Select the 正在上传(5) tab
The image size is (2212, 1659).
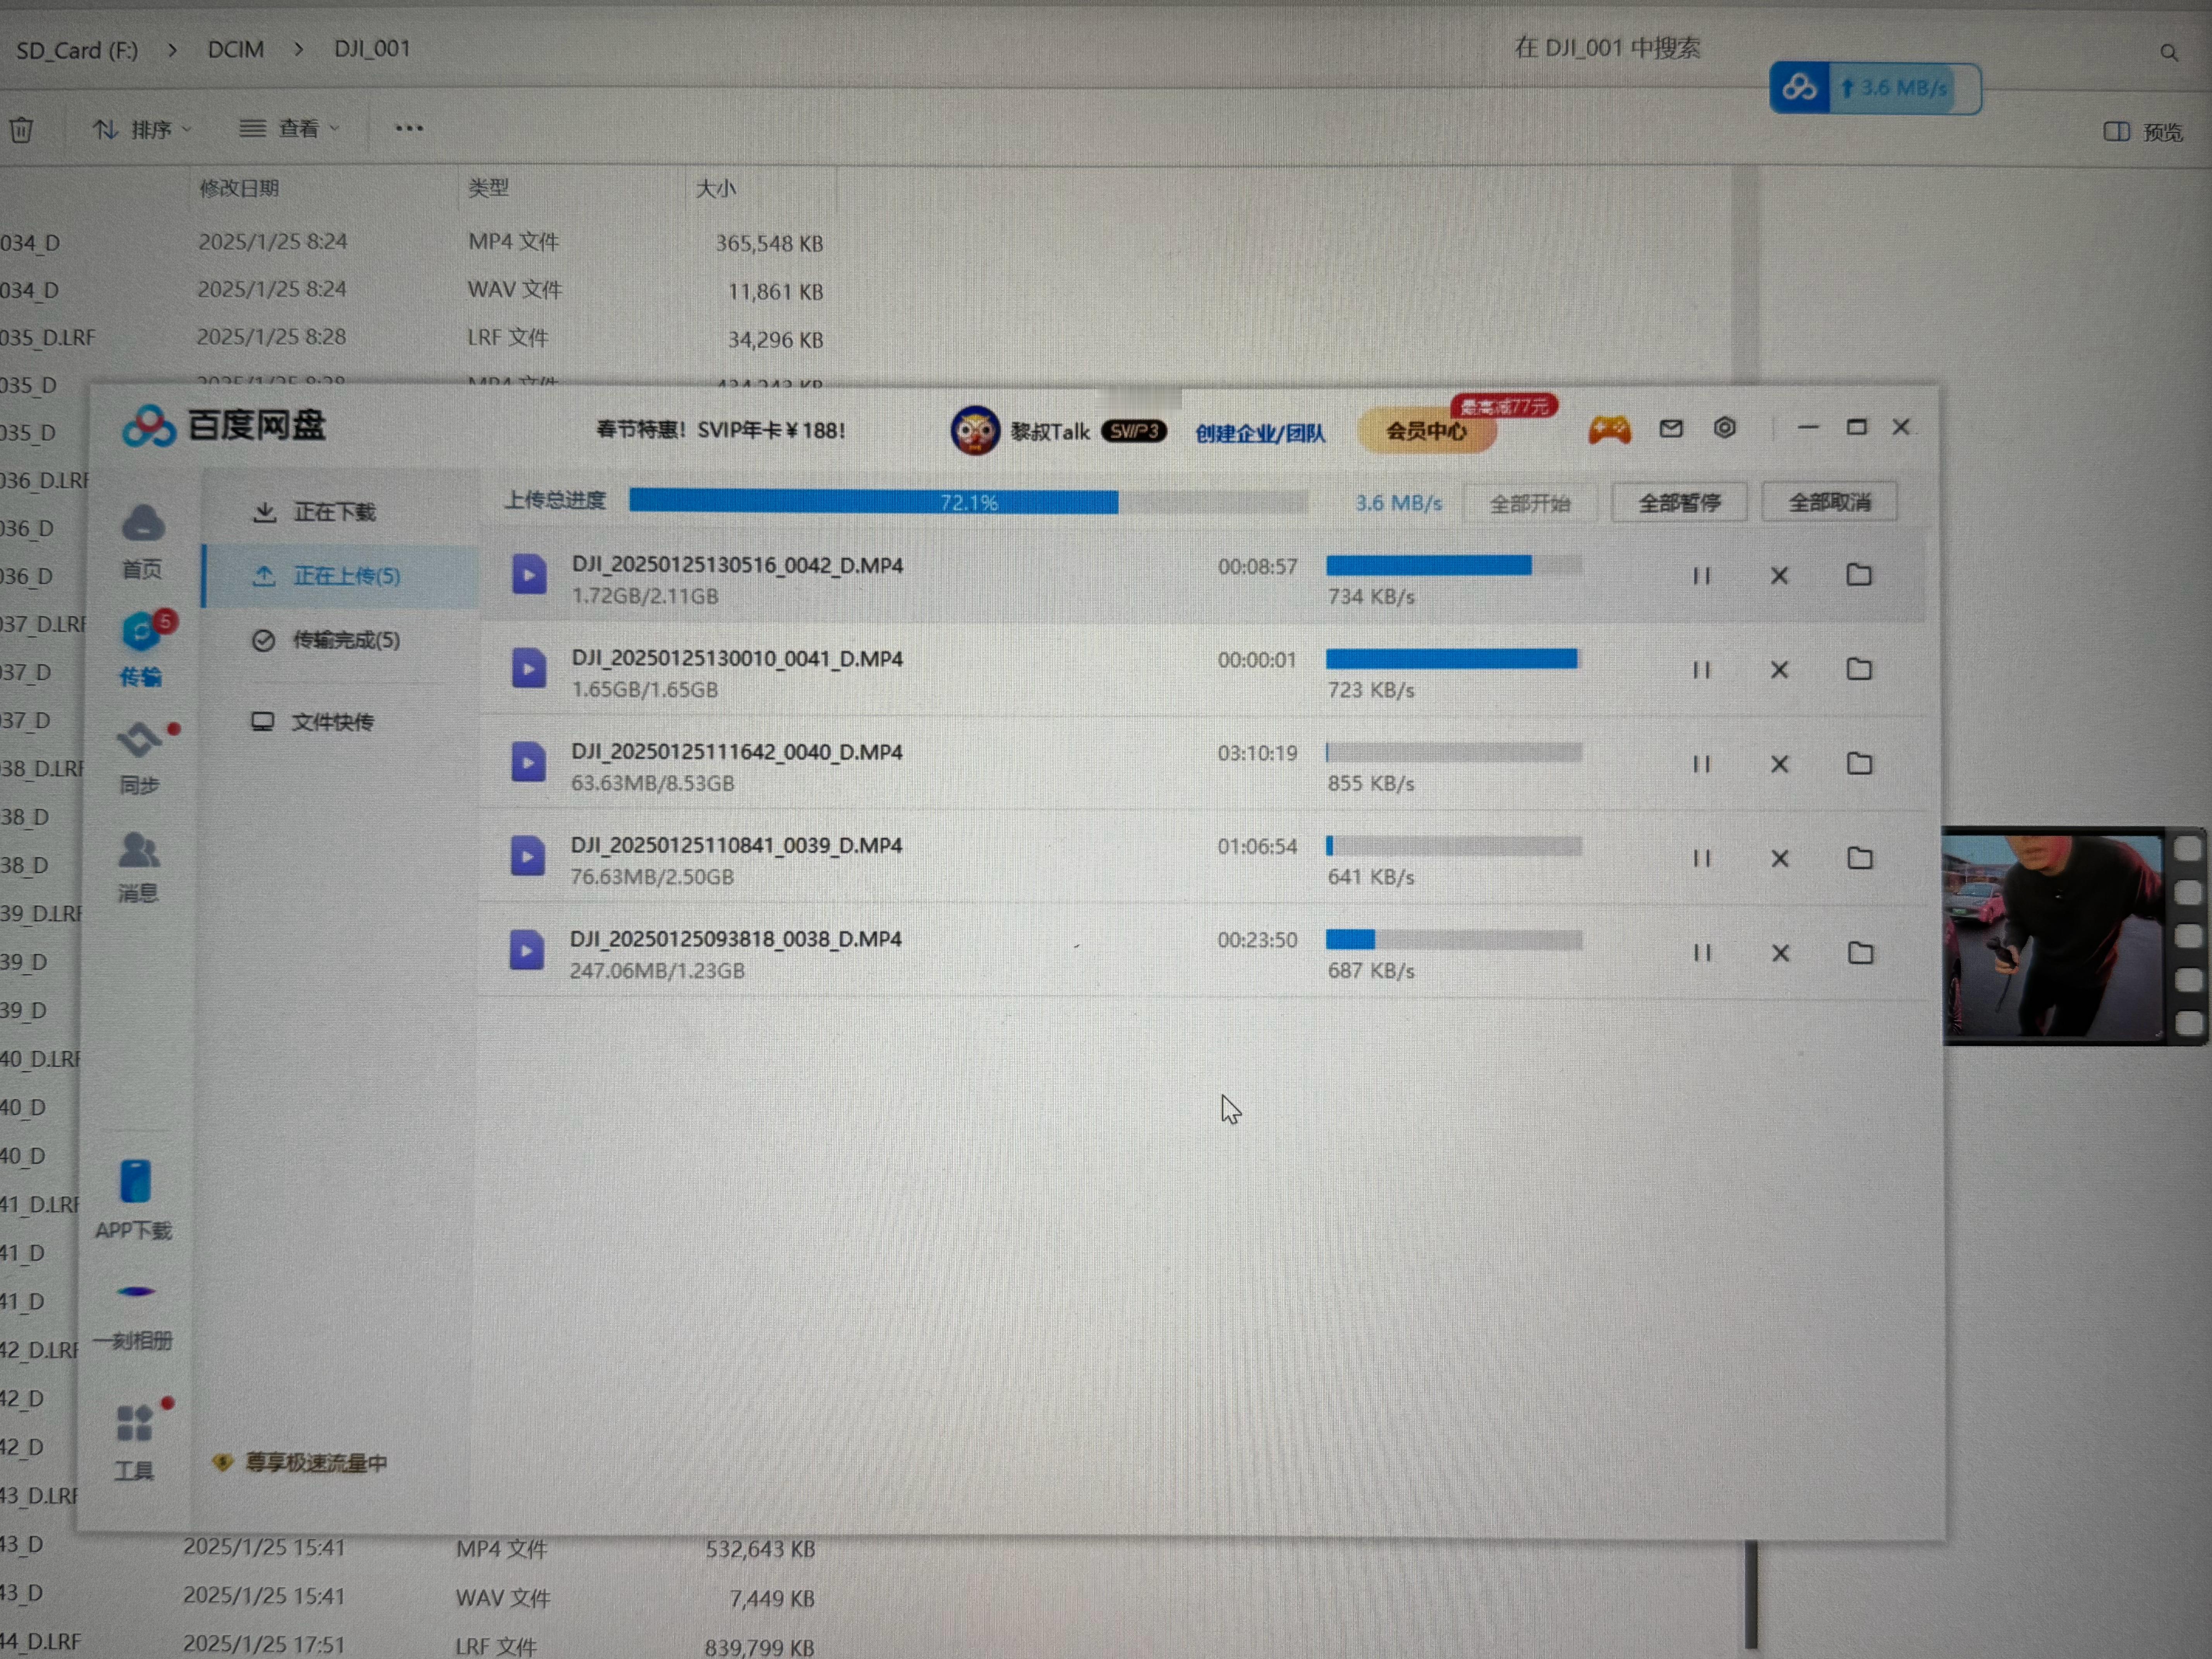340,576
